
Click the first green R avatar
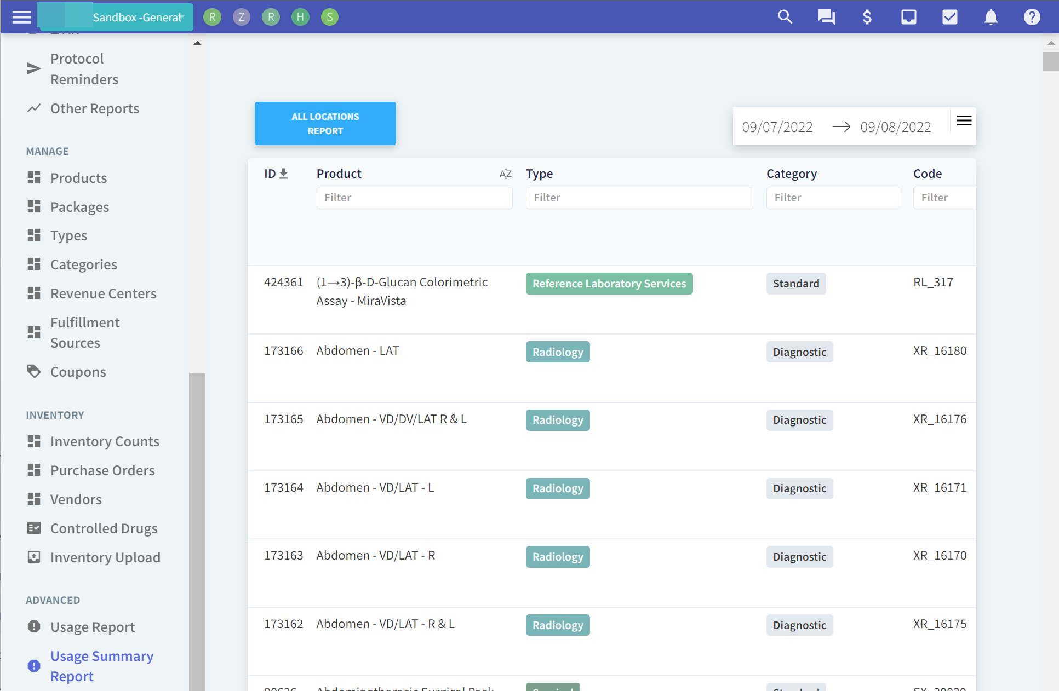[212, 17]
